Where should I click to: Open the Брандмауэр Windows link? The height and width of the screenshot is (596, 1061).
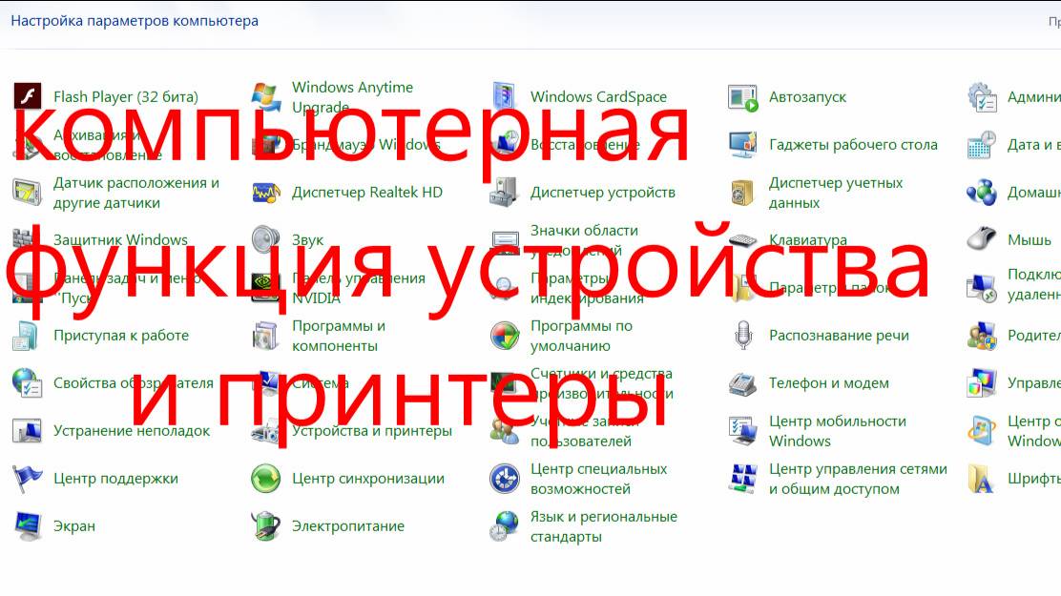366,145
